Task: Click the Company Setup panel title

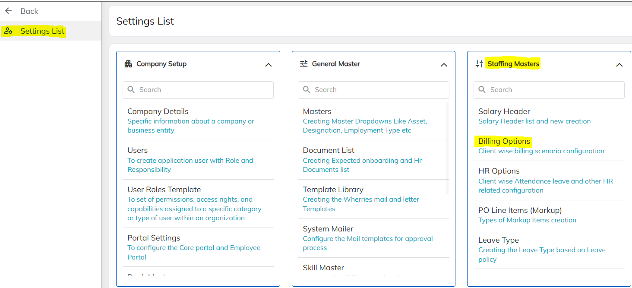Action: pyautogui.click(x=161, y=64)
